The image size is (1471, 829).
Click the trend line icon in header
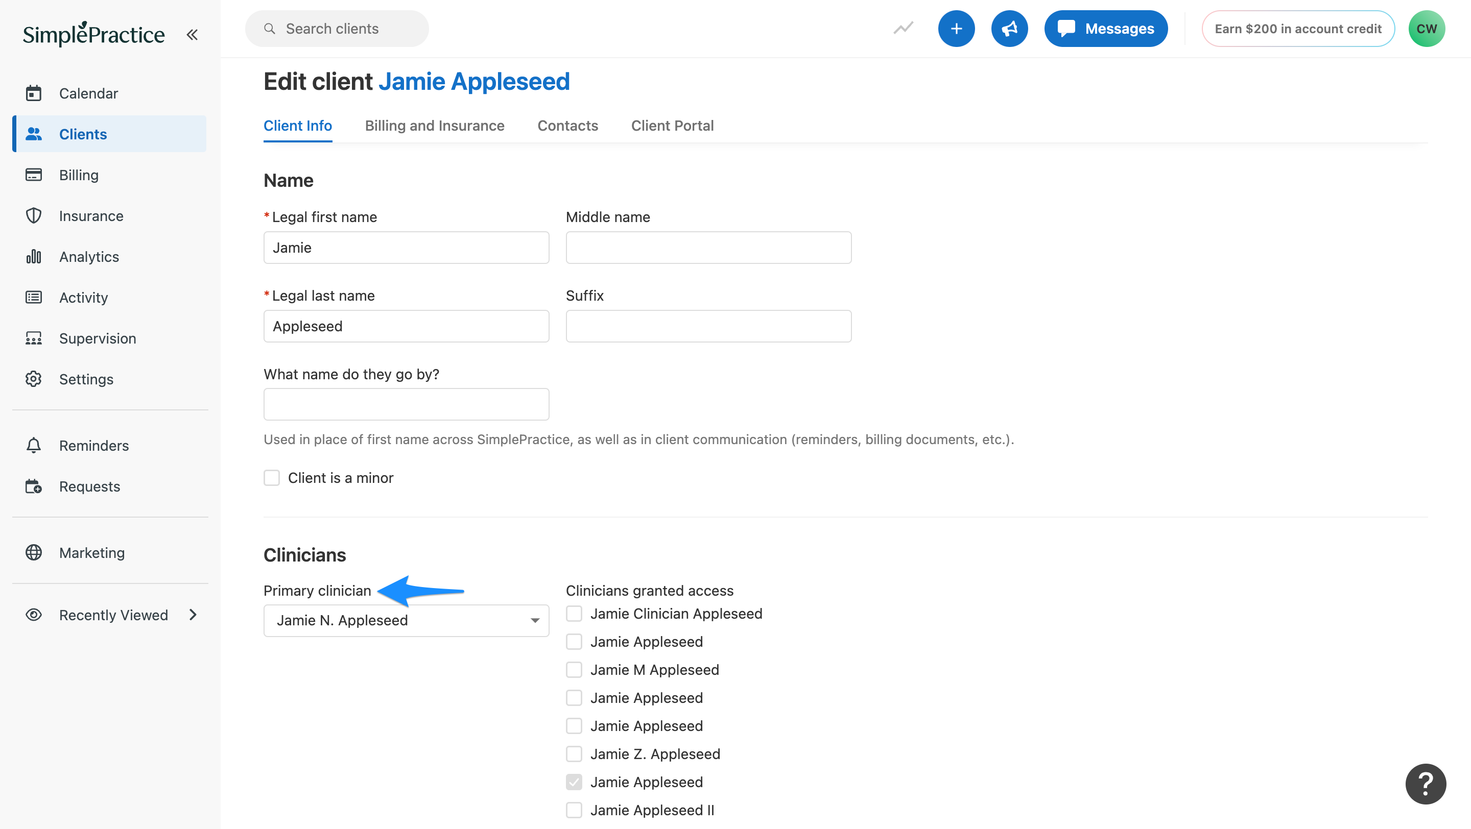coord(904,29)
